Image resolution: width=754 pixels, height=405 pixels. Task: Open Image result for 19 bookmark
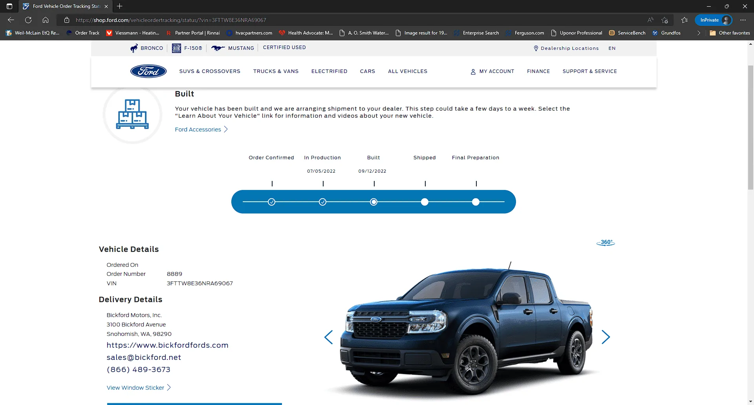421,33
